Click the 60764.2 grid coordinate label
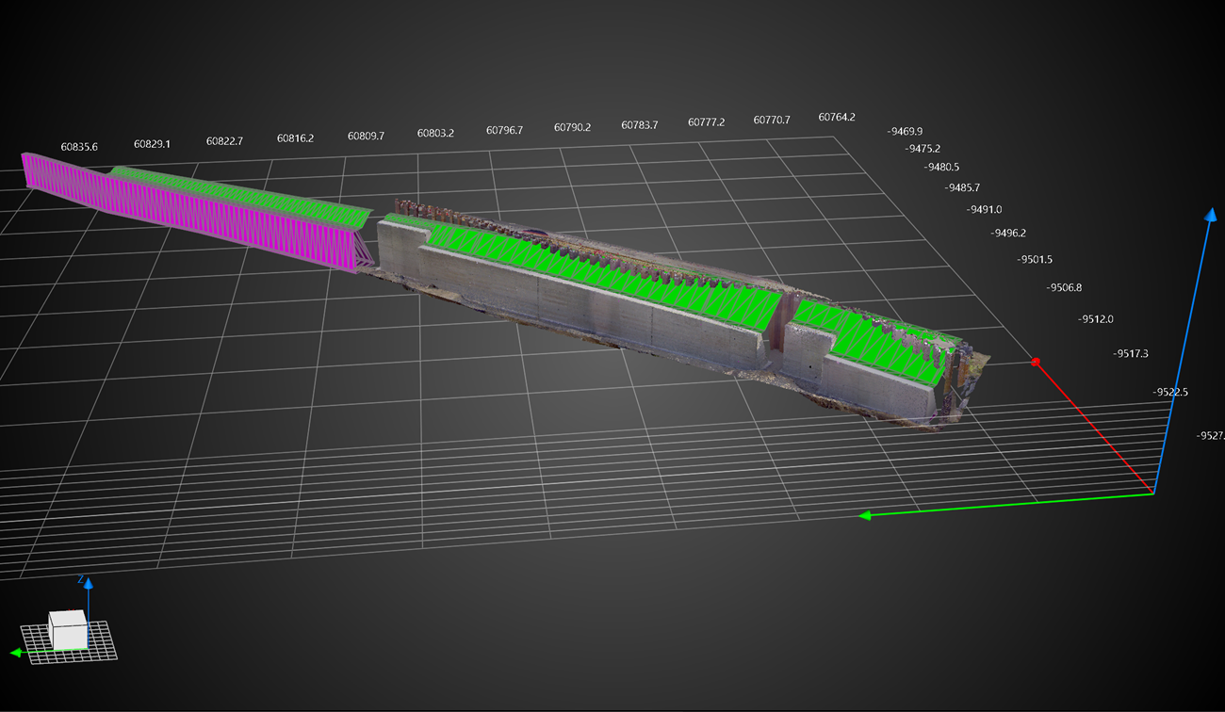 837,118
